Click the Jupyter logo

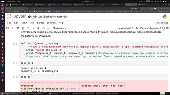16,17
